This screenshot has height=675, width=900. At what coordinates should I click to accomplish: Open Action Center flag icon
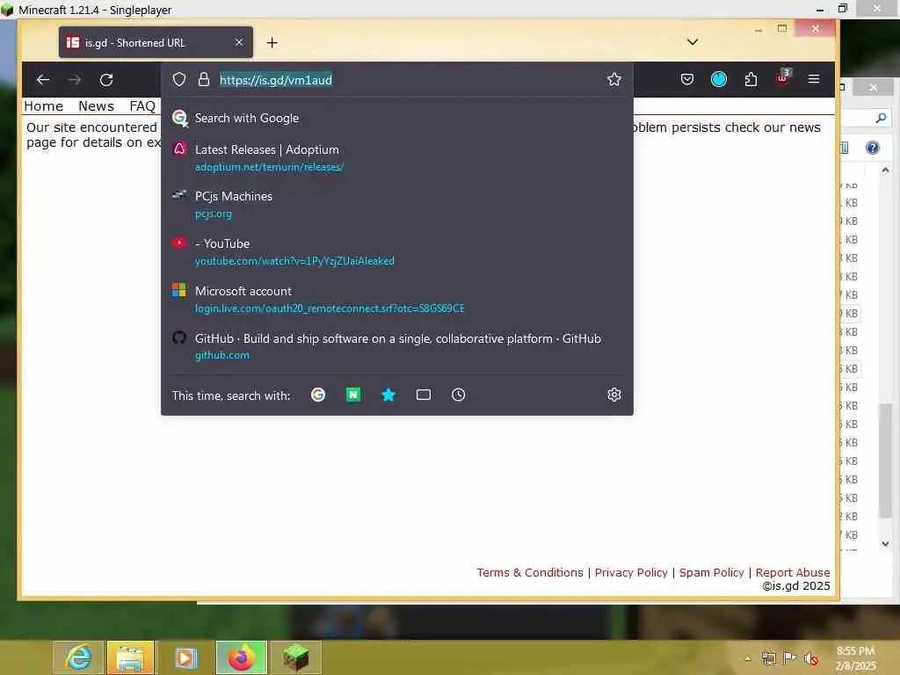click(789, 658)
